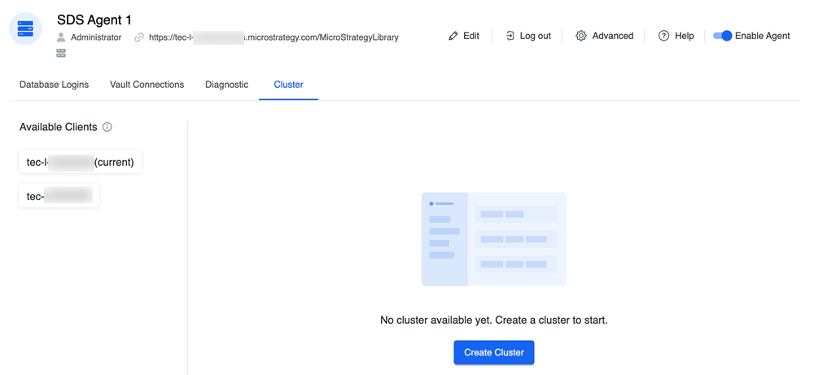Select the second available client
Screen dimensions: 814x375
59,196
